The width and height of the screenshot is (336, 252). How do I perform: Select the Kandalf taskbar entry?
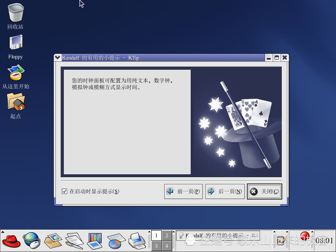pos(218,236)
